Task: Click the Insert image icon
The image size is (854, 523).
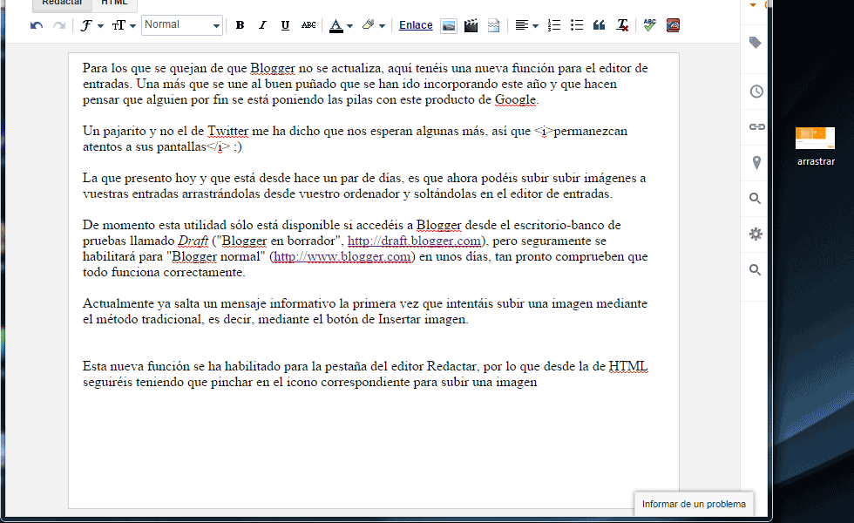Action: [x=448, y=25]
